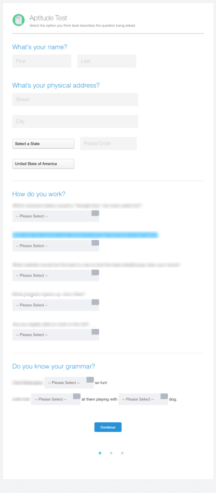Open last Please Select dropdown in work section

coord(56,335)
